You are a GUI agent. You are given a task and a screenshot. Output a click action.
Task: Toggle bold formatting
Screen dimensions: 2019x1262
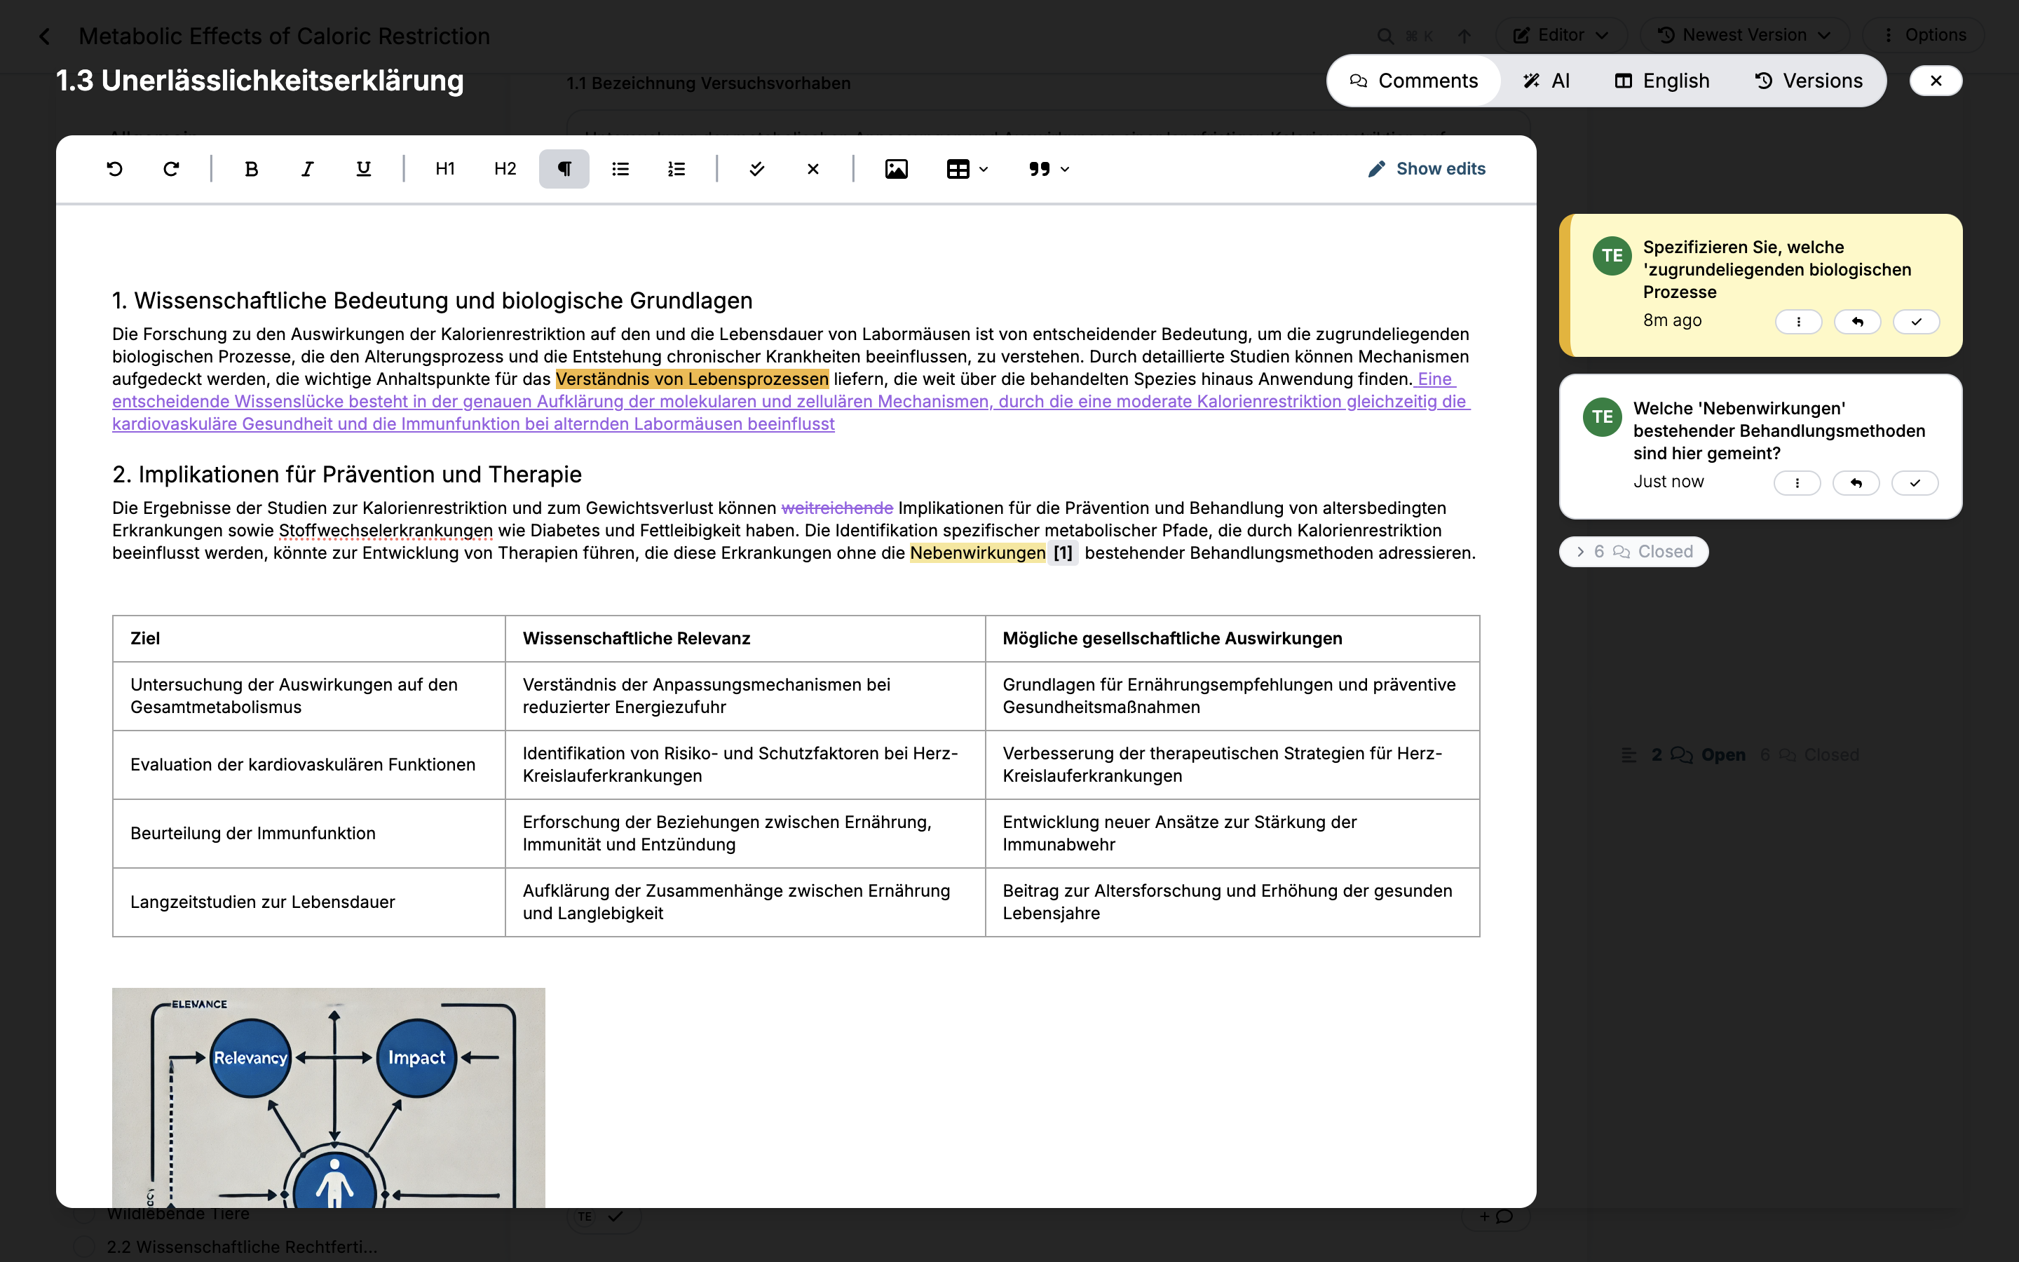(250, 168)
